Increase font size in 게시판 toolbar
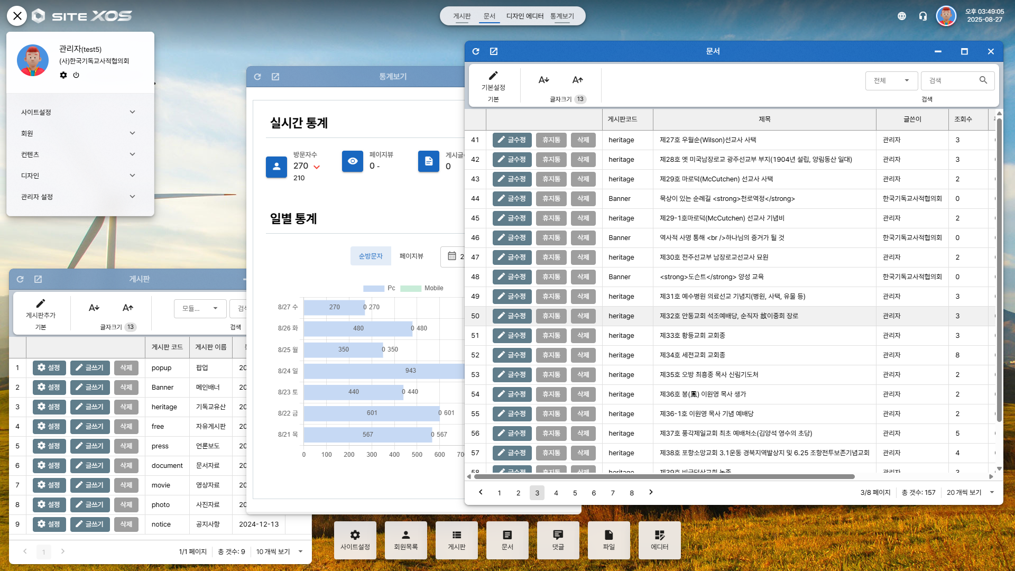The height and width of the screenshot is (571, 1015). click(x=128, y=308)
